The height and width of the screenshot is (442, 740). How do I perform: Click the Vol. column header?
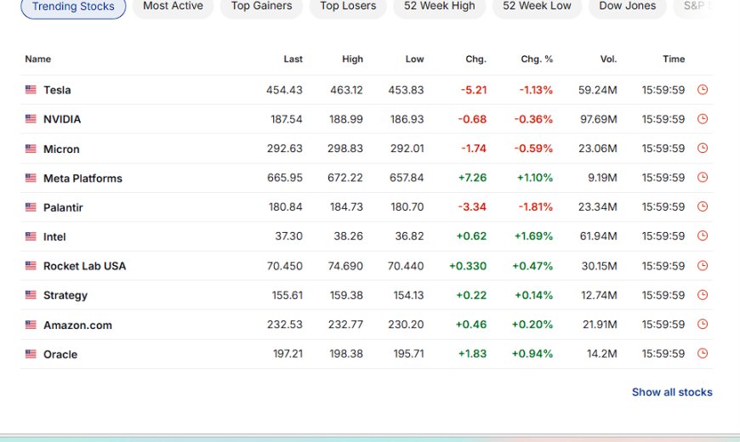coord(608,59)
